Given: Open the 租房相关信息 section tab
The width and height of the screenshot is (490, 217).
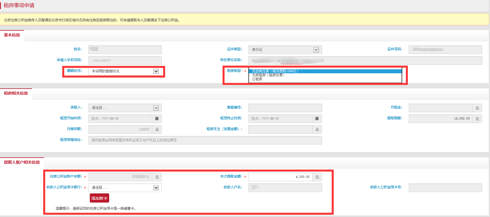Looking at the screenshot, I should click(x=16, y=93).
